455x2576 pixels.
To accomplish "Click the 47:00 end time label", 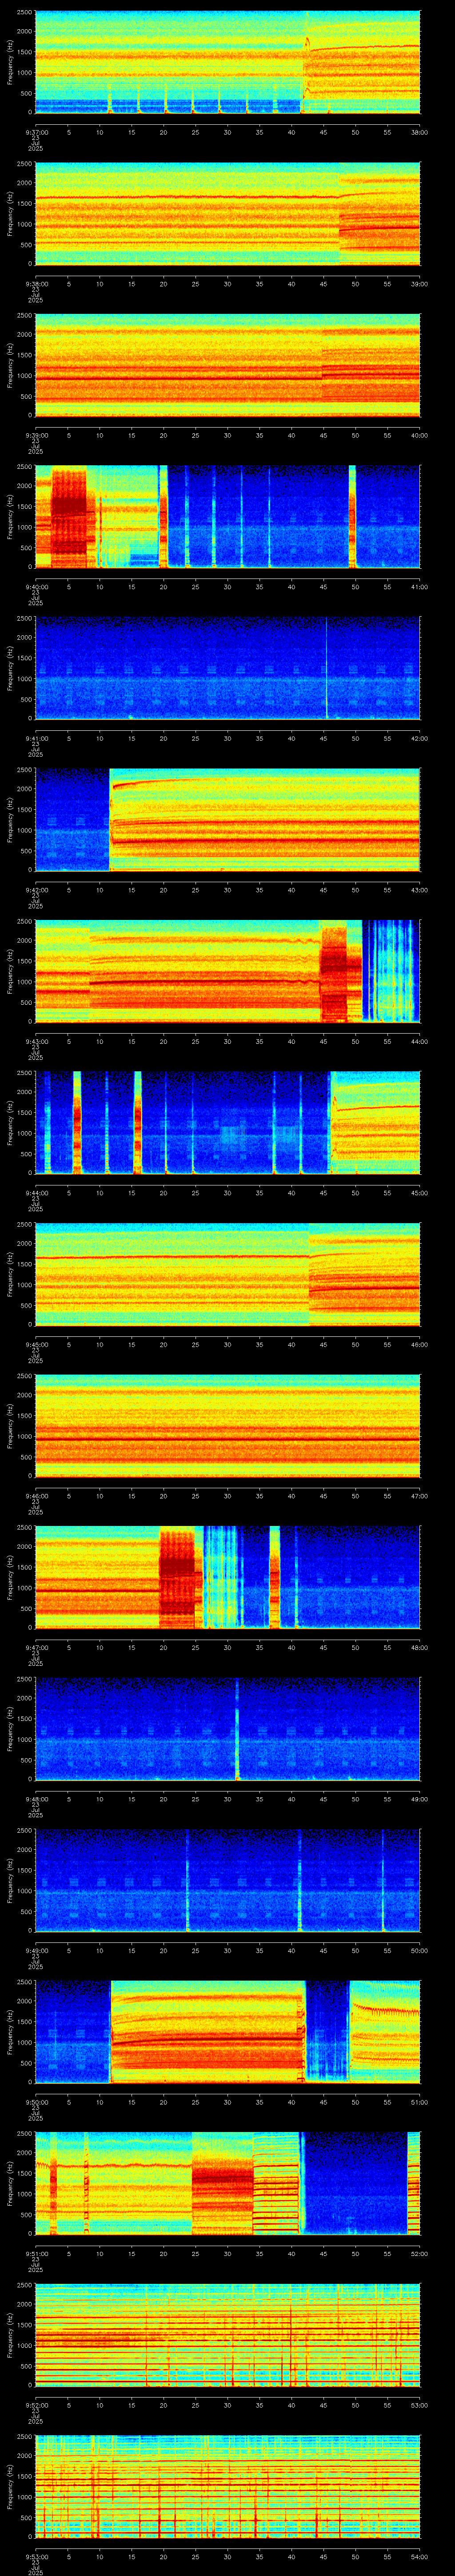I will [419, 1496].
